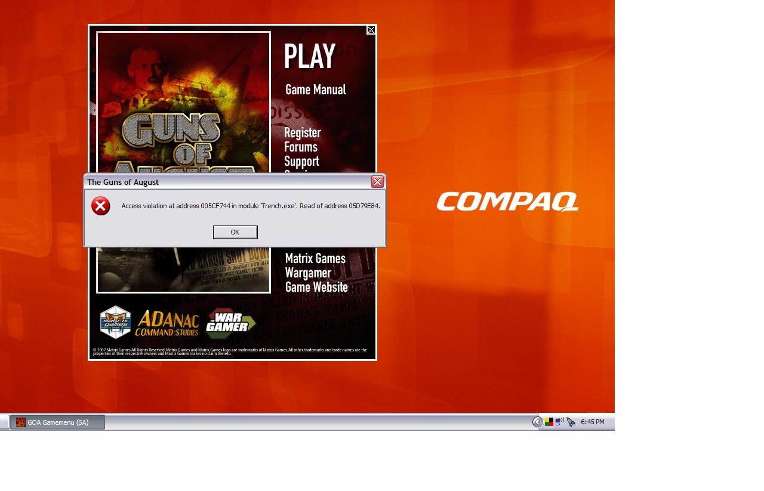
Task: Click OK in the error dialog
Action: [235, 232]
